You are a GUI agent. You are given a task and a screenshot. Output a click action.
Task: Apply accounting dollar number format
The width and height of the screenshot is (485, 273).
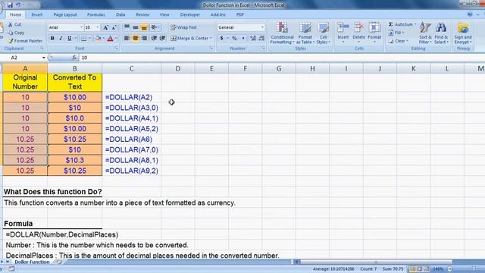point(221,39)
